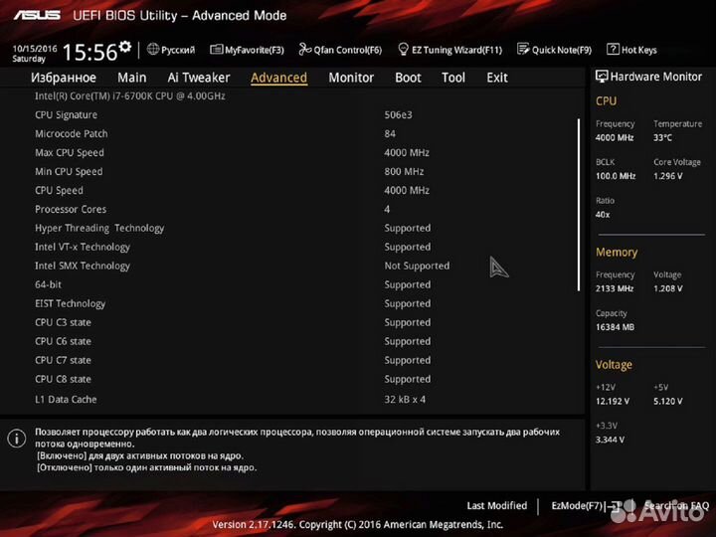
Task: Click the 3.344 V reading
Action: [x=610, y=440]
